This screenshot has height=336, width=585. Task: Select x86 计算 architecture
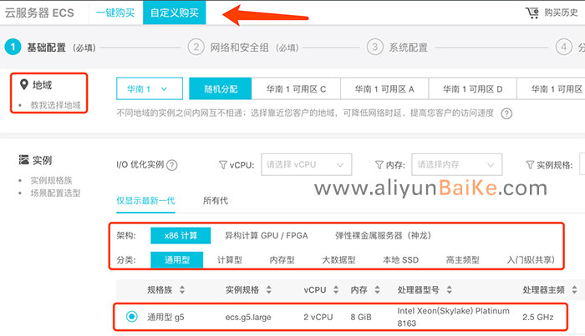pyautogui.click(x=181, y=236)
